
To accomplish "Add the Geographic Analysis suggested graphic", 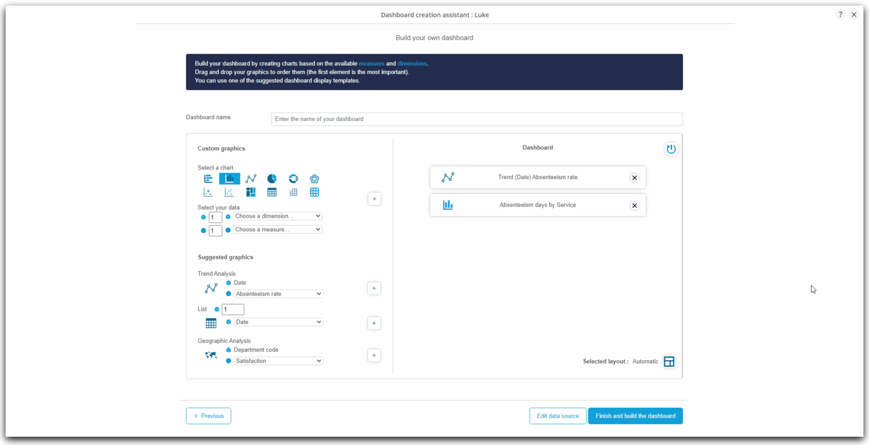I will pyautogui.click(x=374, y=356).
